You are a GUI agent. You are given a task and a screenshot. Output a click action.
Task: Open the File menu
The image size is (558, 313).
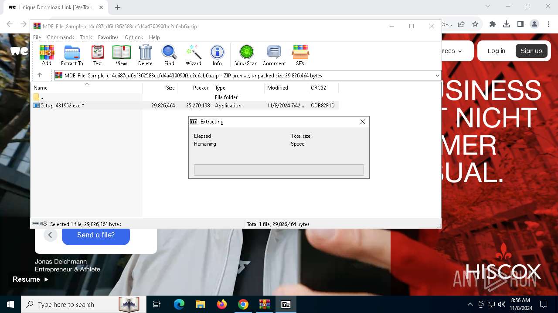click(37, 37)
